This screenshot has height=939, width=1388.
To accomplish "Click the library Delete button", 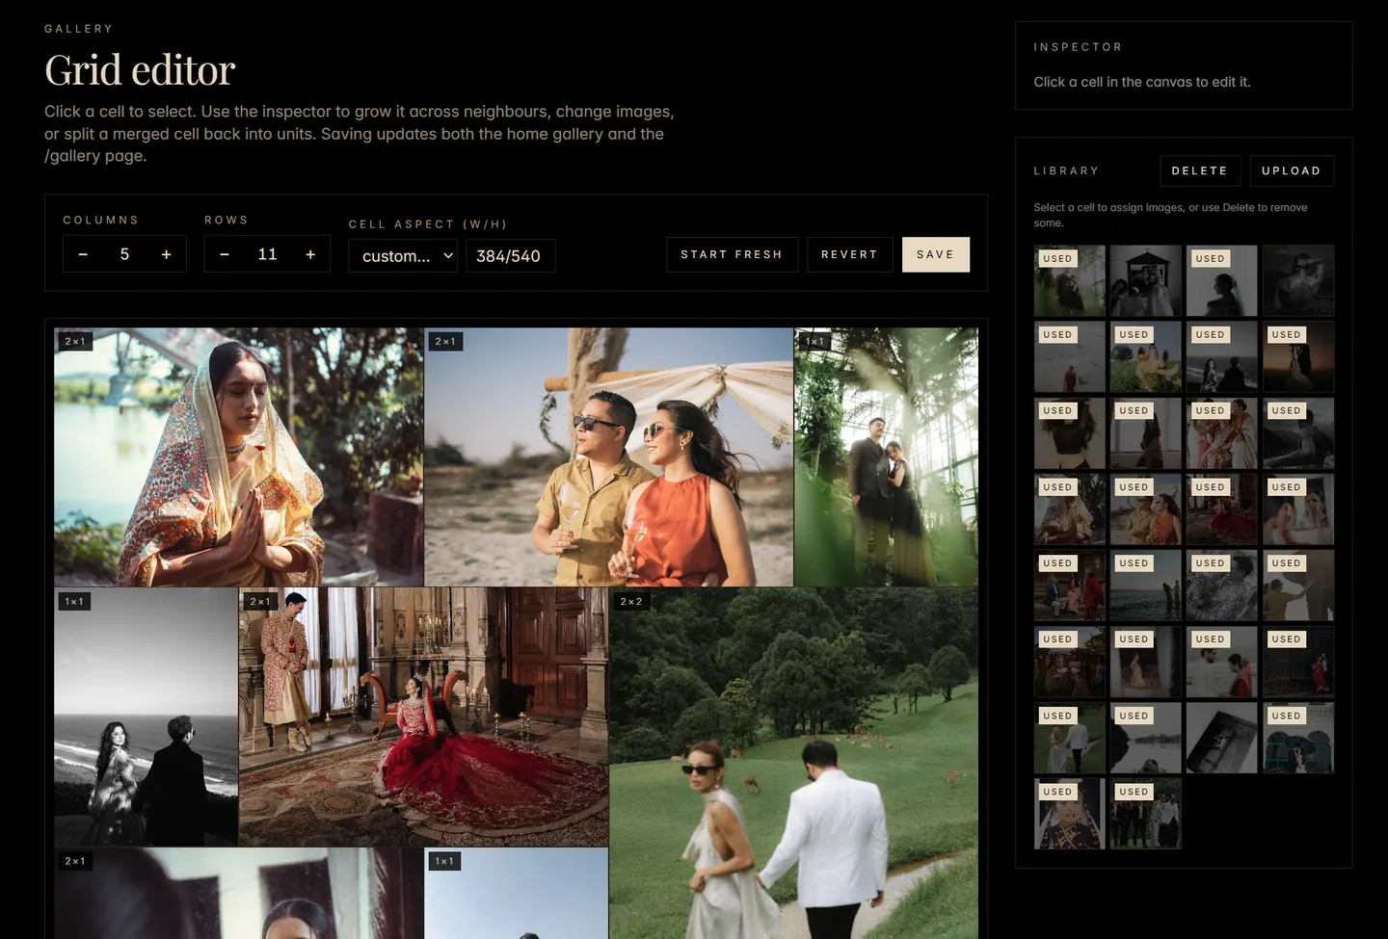I will click(x=1200, y=170).
